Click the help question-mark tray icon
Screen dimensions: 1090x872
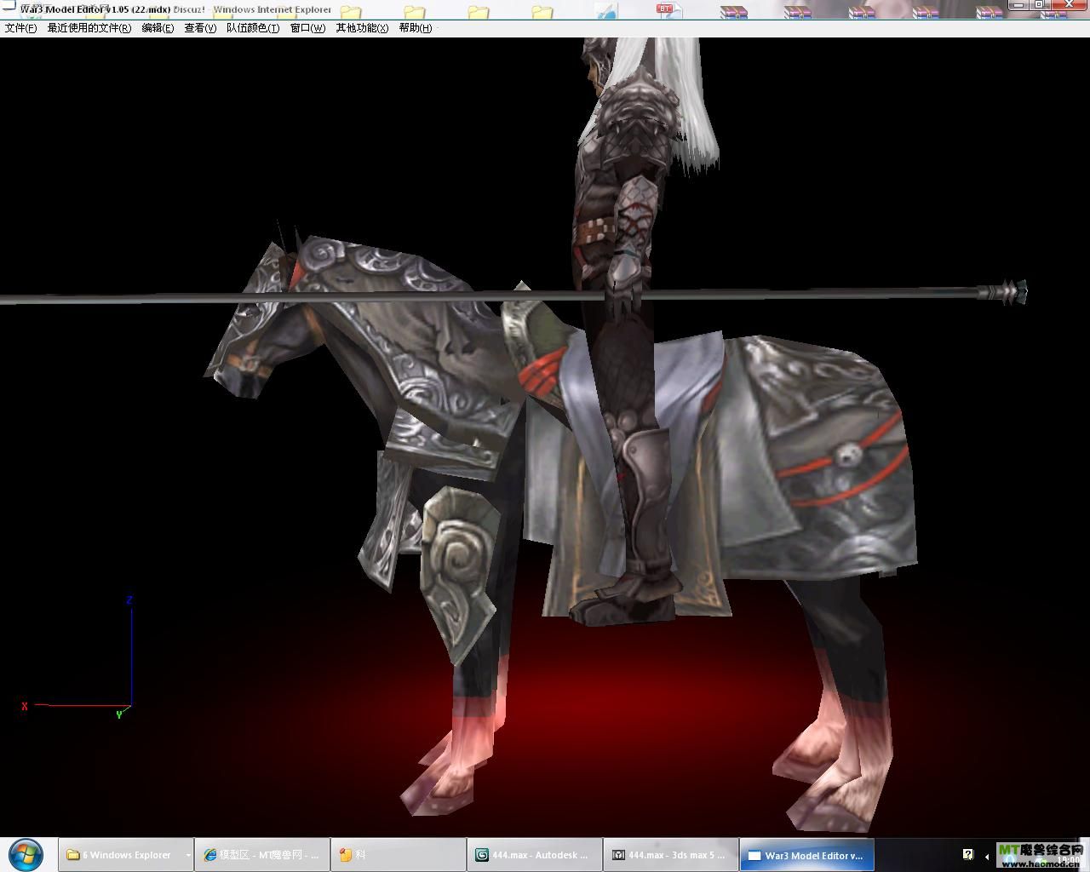(x=968, y=854)
